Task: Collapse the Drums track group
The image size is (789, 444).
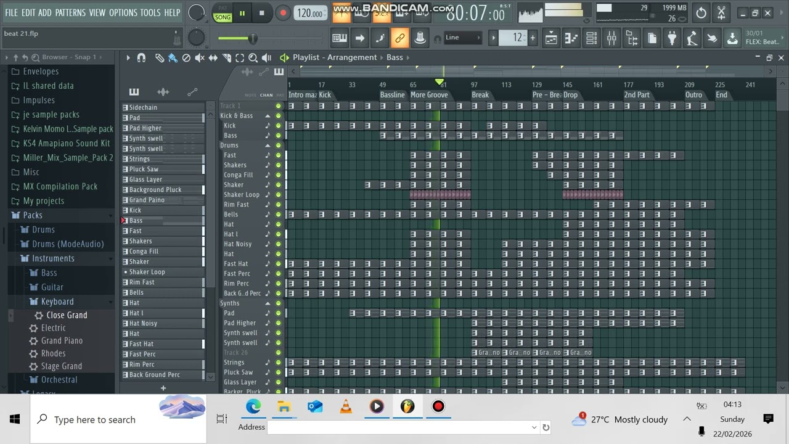Action: [x=268, y=146]
